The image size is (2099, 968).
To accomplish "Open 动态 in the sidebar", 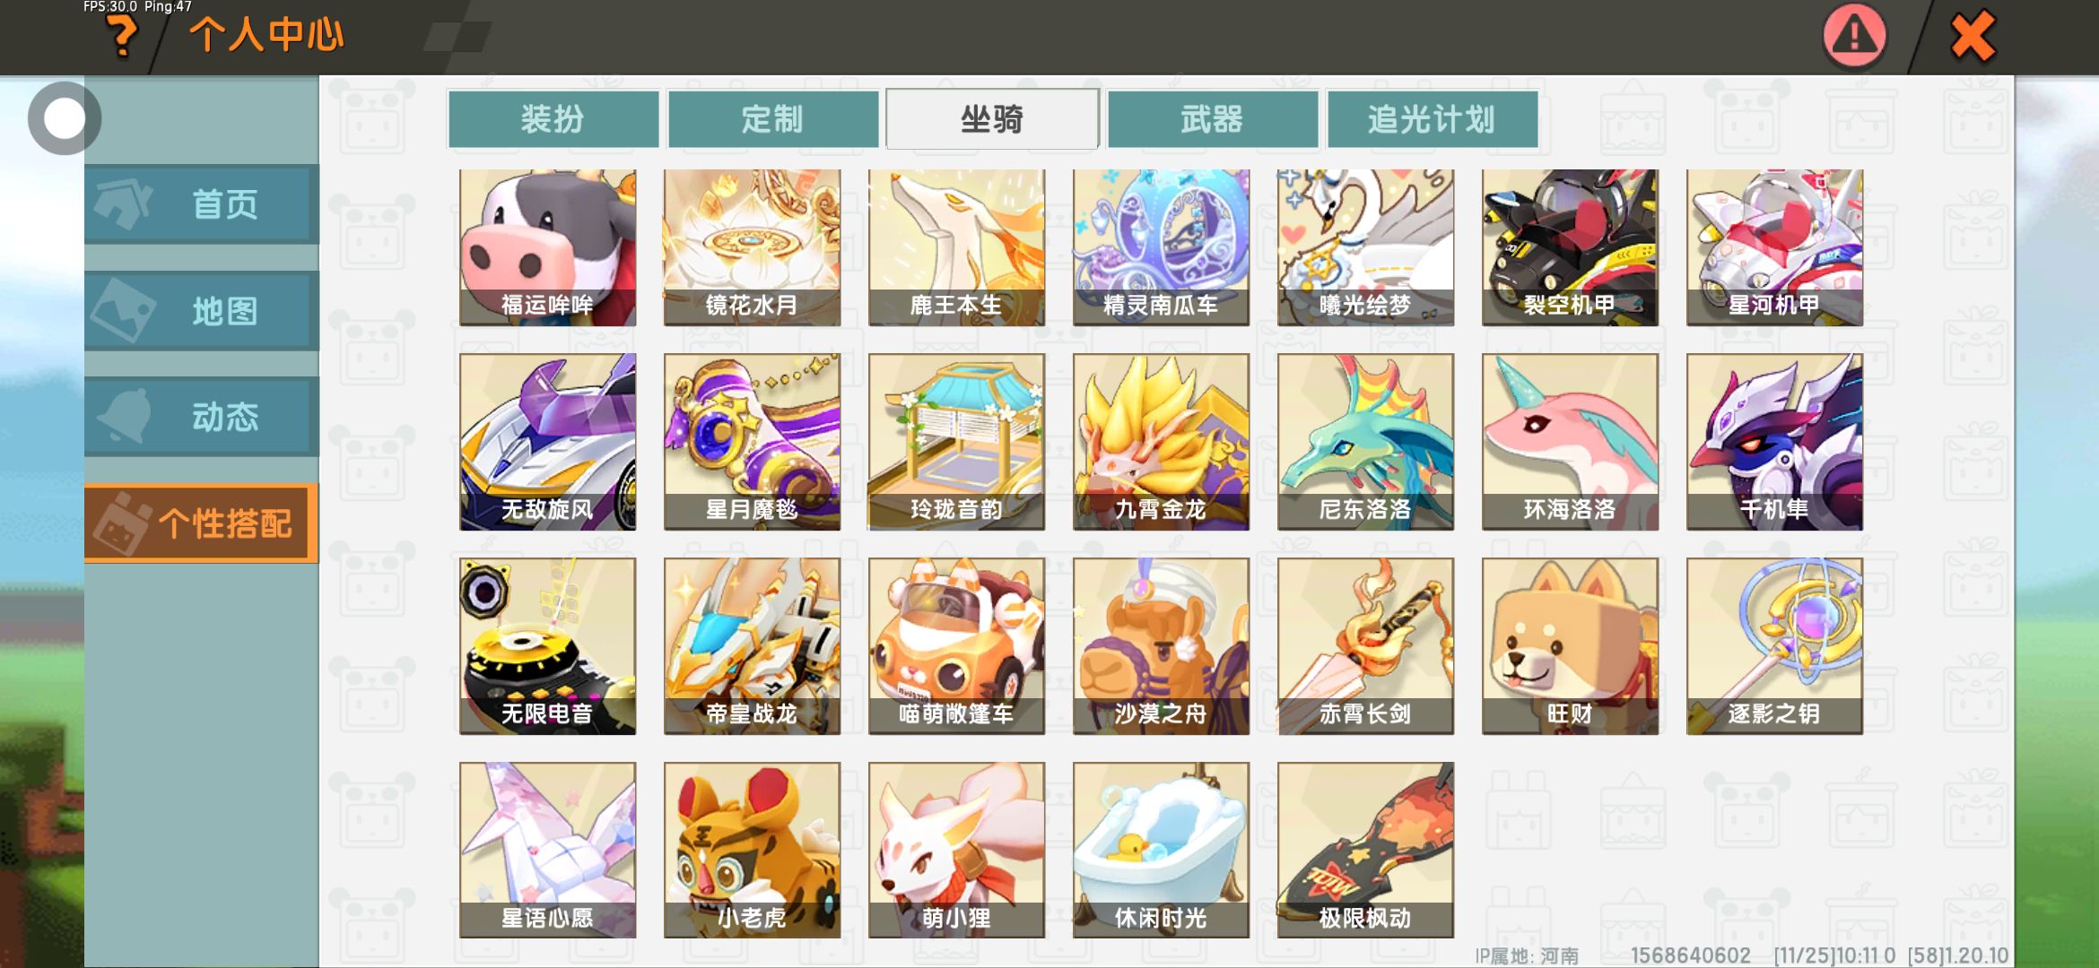I will [201, 417].
